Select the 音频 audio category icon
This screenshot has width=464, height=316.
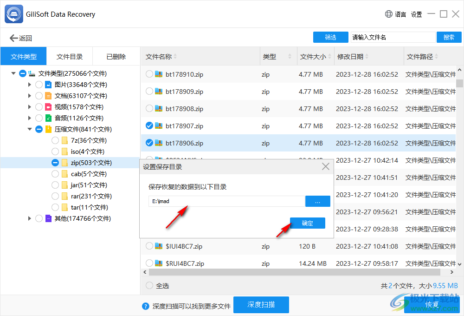tap(49, 118)
